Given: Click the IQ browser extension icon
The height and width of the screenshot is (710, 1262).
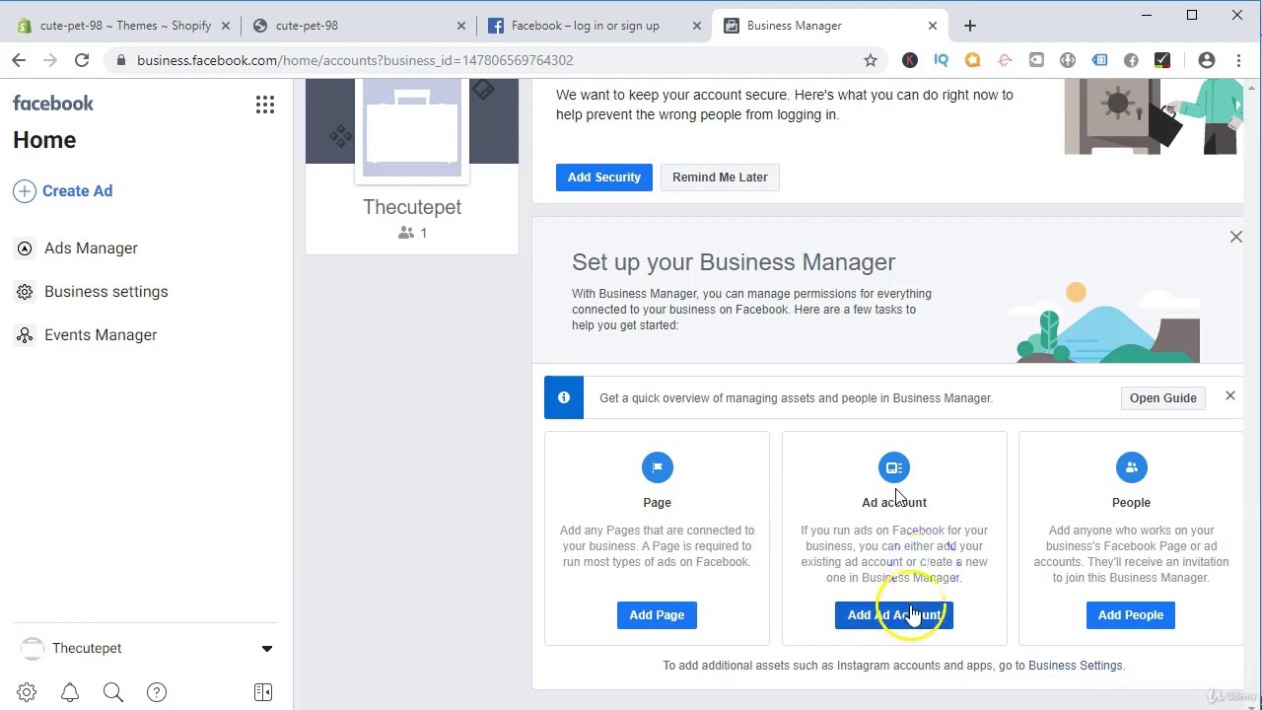Looking at the screenshot, I should pos(941,60).
